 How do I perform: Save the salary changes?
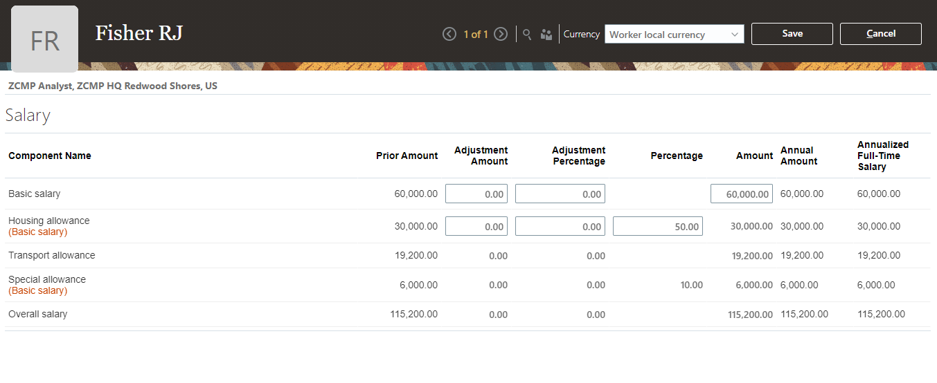pos(792,34)
